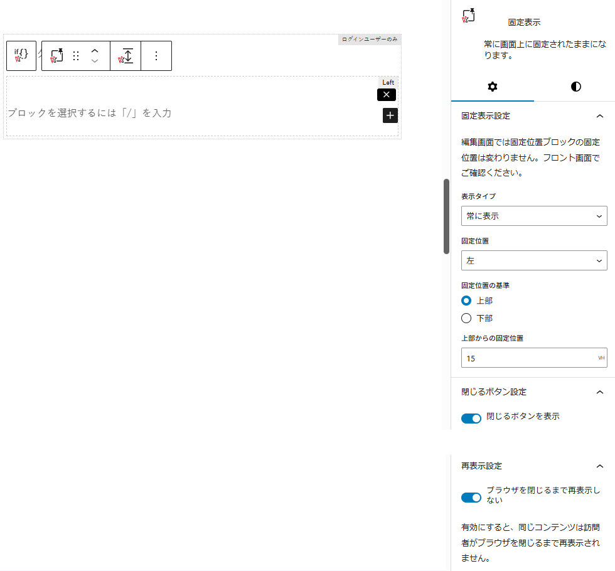Click the drag handle in the block toolbar

(x=76, y=56)
